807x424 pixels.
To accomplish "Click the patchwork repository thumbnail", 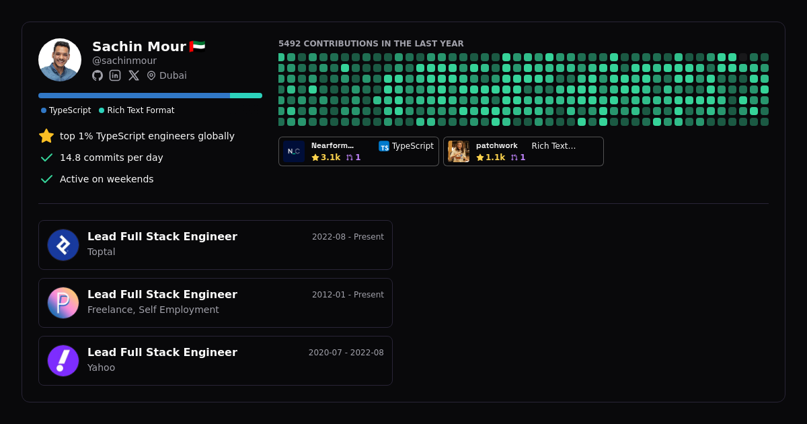I will pos(459,151).
